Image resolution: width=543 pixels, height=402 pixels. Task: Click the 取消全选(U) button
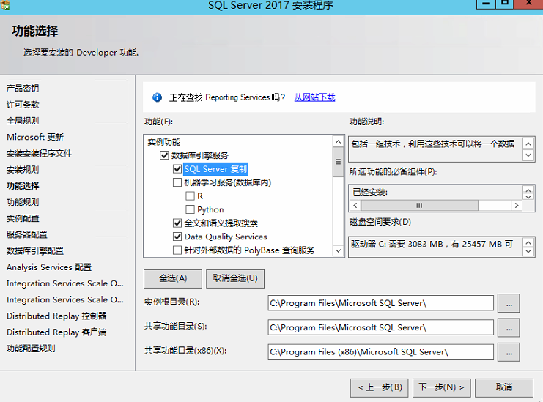click(235, 279)
